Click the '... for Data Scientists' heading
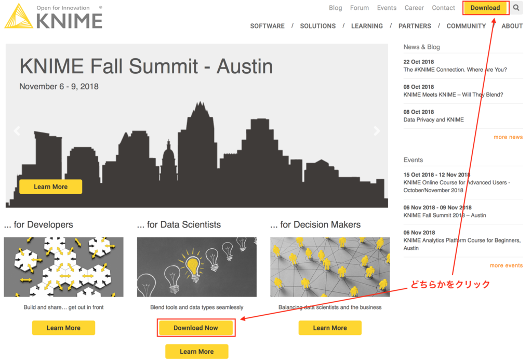 [x=179, y=224]
